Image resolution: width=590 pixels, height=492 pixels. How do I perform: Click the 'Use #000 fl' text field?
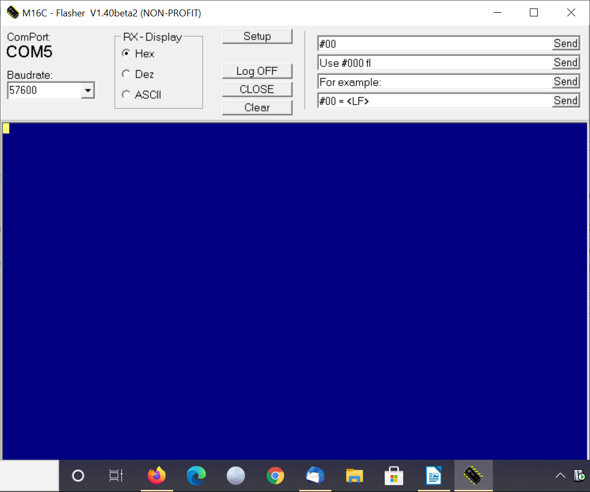434,63
